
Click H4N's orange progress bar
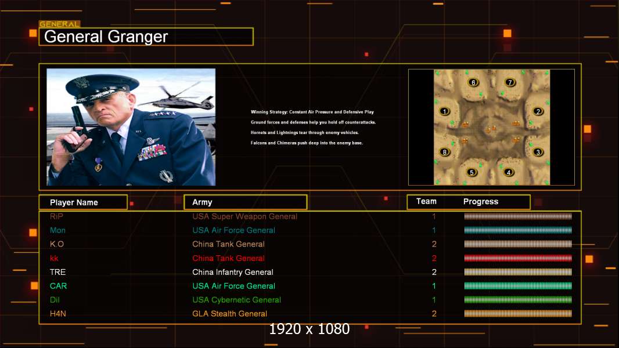(518, 314)
